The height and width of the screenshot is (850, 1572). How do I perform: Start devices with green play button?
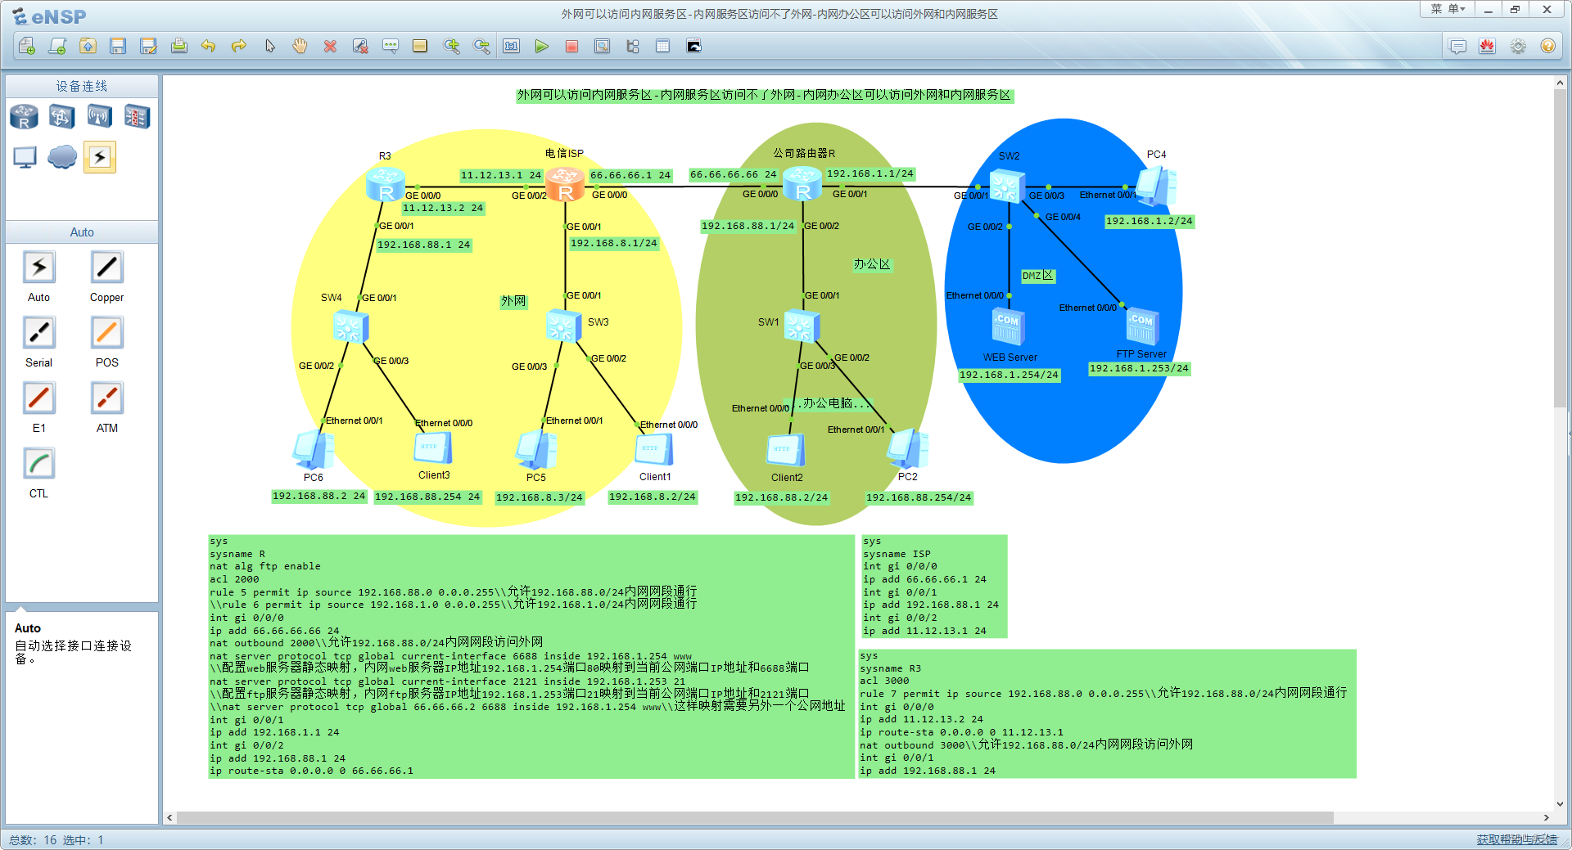tap(541, 46)
